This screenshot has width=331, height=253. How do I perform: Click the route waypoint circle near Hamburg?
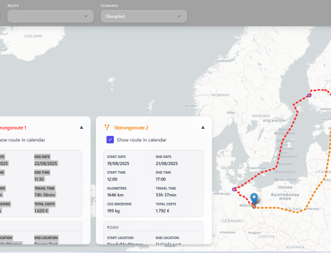pos(234,189)
